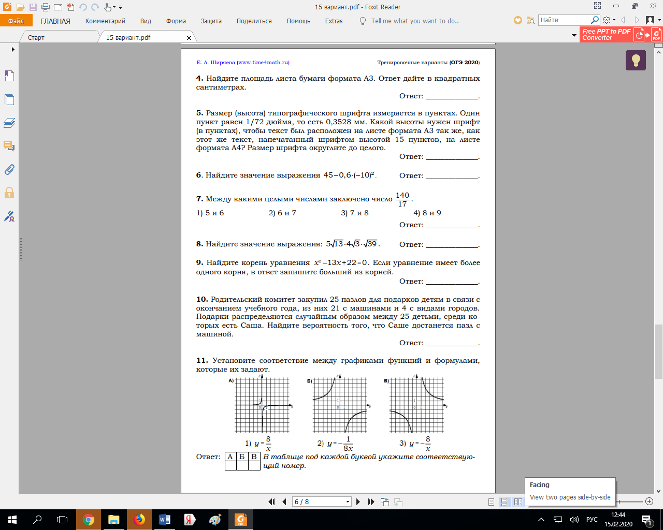Screen dimensions: 663x530
Task: Click the magnifier in the Найти search box
Action: (595, 20)
